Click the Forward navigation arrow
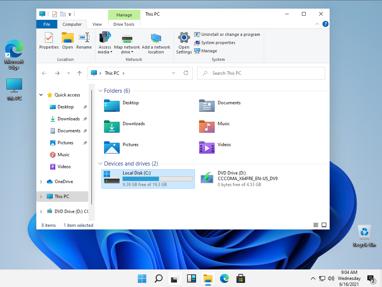 tap(57, 73)
